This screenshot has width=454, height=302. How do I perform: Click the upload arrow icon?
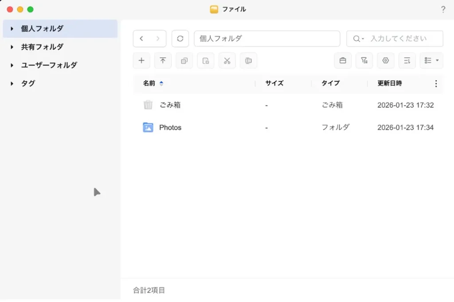tap(163, 61)
